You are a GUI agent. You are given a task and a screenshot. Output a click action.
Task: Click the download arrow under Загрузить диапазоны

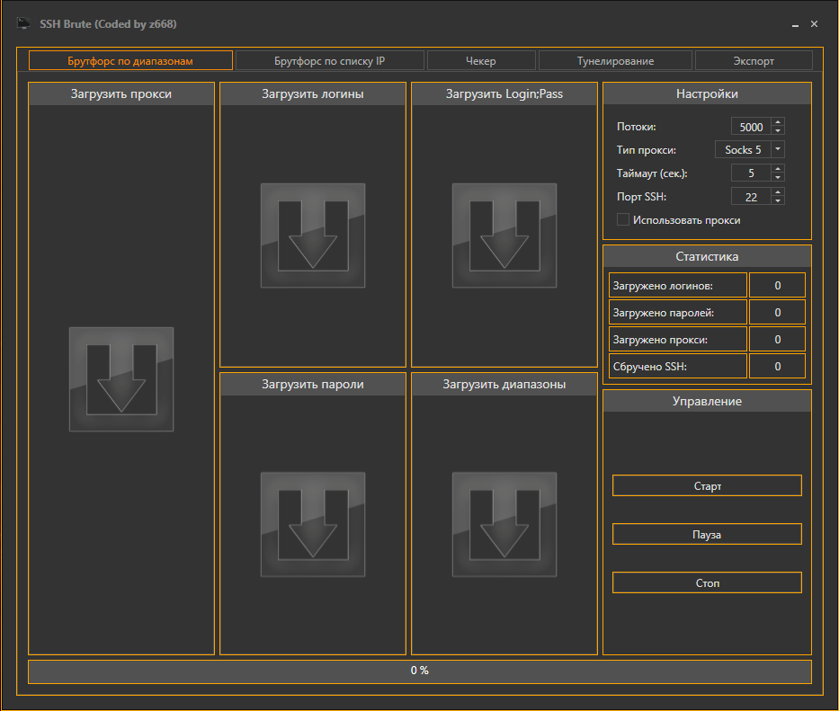tap(504, 524)
